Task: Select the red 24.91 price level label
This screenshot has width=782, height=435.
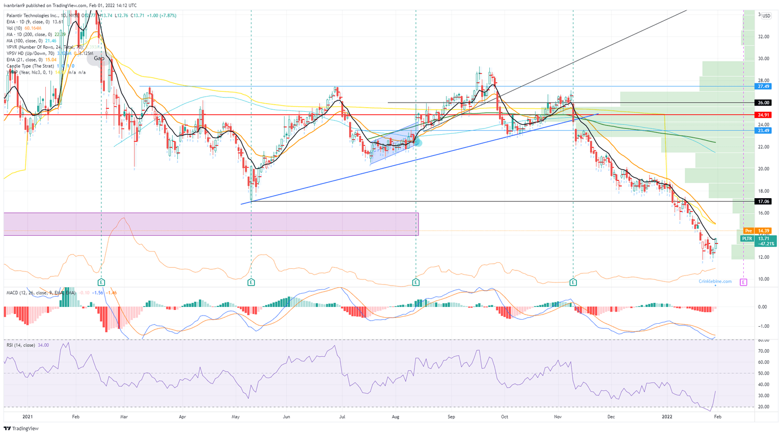Action: pos(763,115)
